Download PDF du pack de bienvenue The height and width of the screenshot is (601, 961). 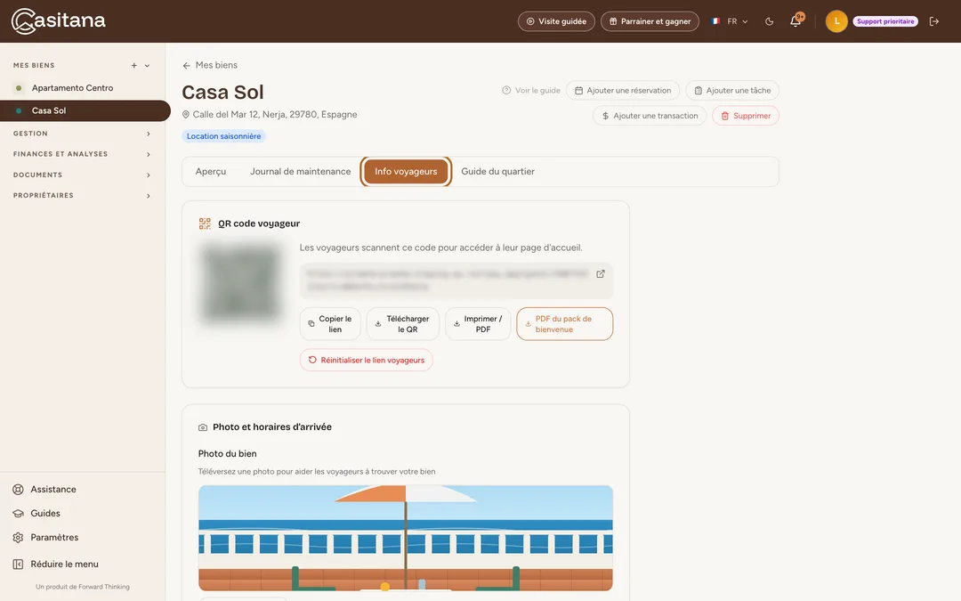pos(564,324)
